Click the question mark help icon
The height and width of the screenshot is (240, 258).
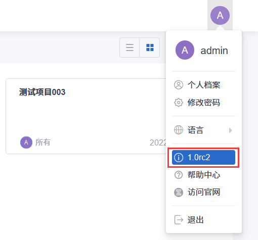179,175
